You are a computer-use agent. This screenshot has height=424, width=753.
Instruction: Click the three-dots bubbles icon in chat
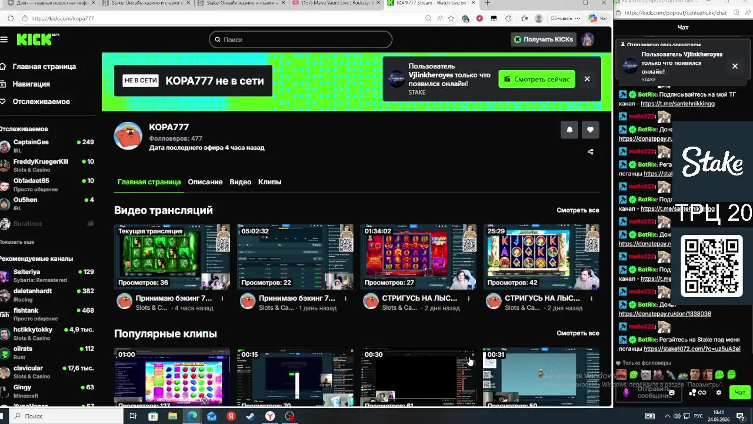coord(693,393)
